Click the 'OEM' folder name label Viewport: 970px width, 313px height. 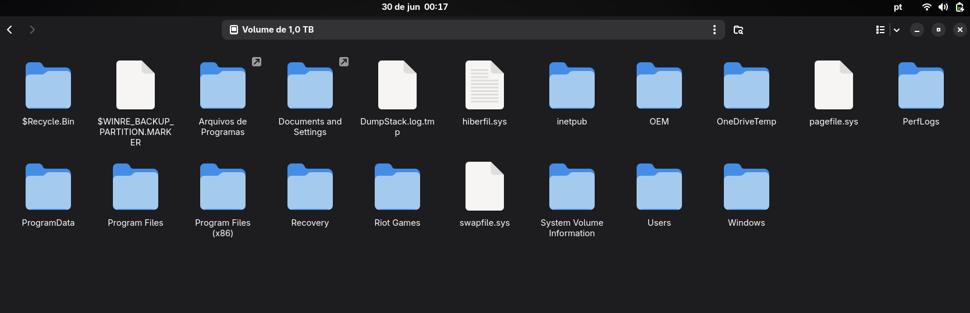coord(659,122)
